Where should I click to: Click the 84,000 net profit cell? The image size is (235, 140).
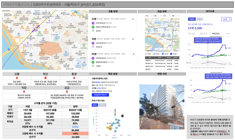75,130
